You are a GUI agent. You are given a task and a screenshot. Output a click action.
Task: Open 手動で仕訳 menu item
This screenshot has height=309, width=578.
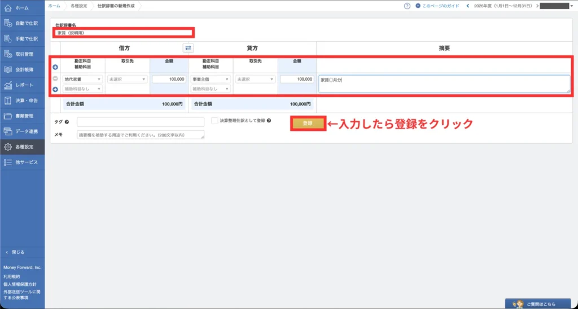(x=22, y=39)
